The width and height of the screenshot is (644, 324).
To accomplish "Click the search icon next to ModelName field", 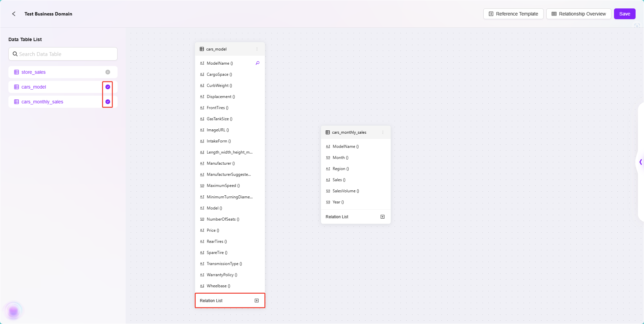I will pos(258,63).
